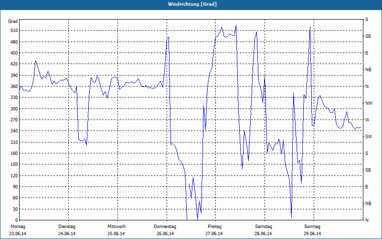Click the 'Mittwoch' day label

117,227
